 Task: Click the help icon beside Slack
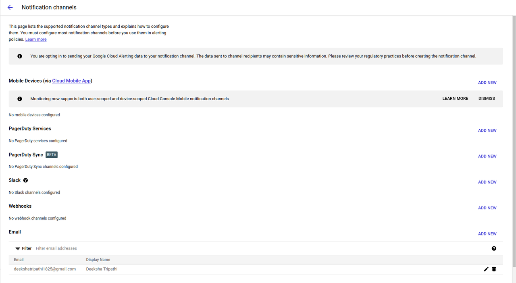(x=26, y=180)
